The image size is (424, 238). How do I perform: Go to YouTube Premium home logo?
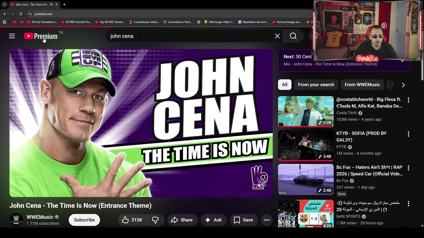[x=41, y=36]
